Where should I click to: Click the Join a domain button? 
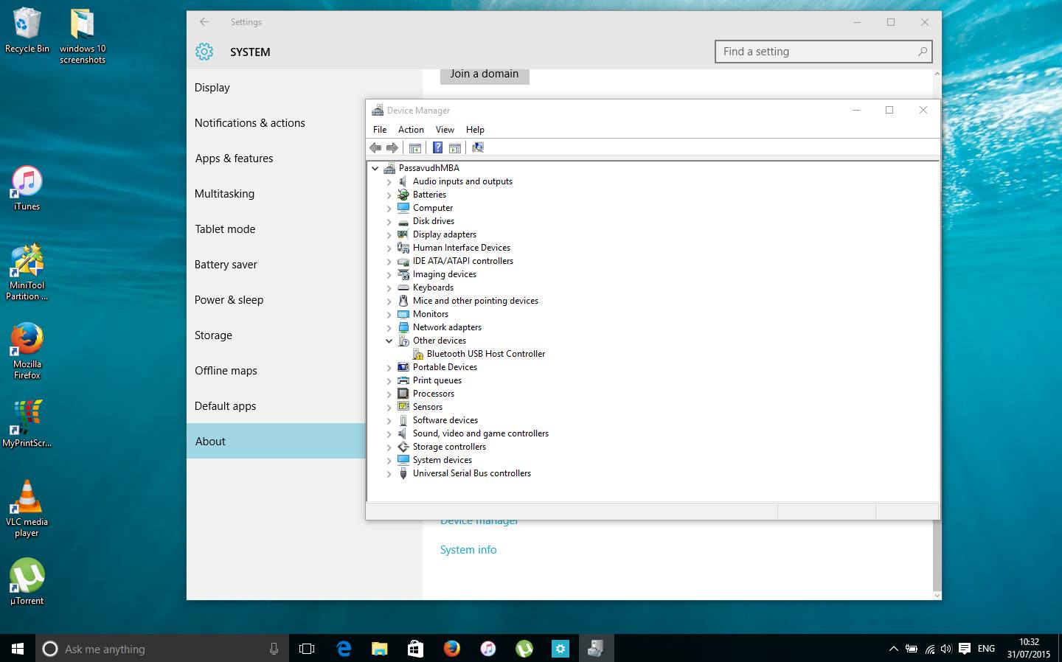click(x=484, y=74)
